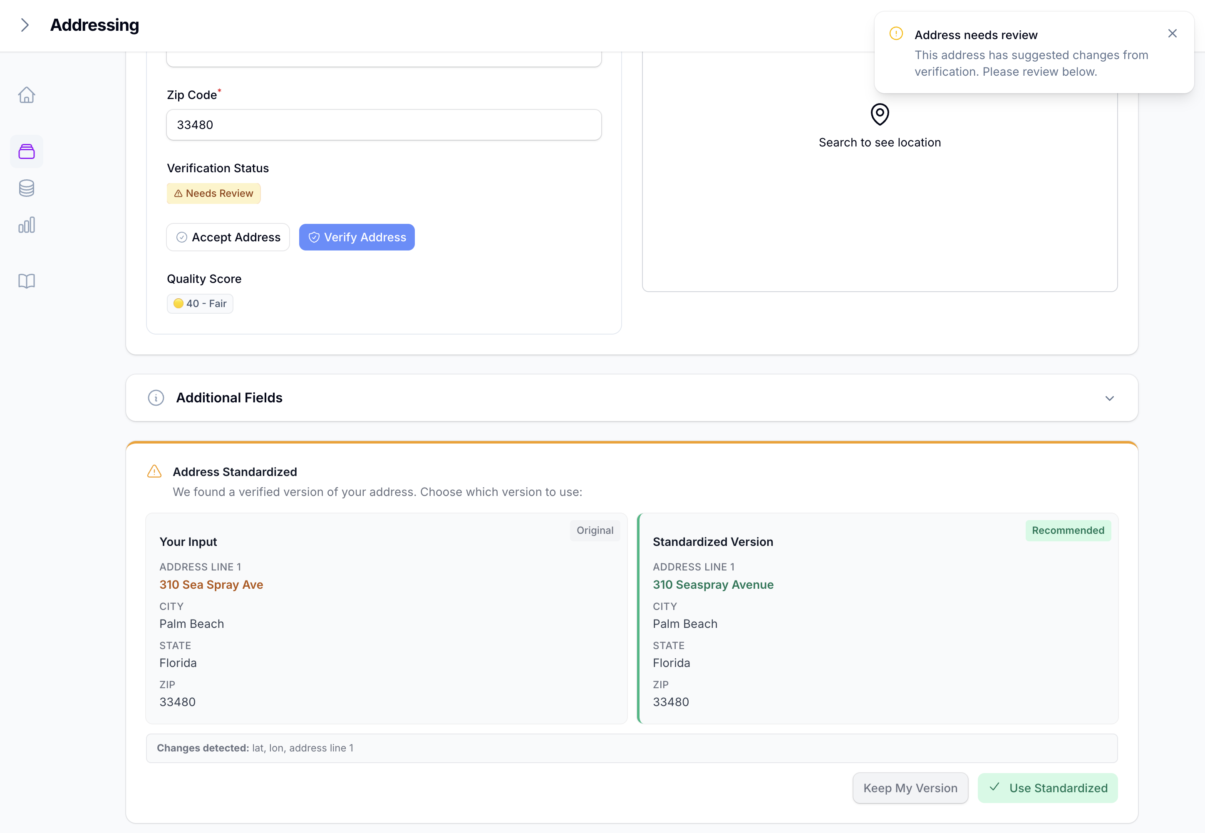Screen dimensions: 1205x833
Task: Click the Search to see location text
Action: tap(880, 142)
